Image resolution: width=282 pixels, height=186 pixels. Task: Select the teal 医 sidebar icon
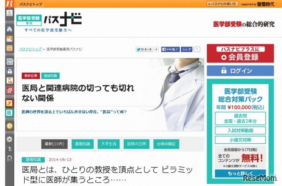(x=10, y=113)
